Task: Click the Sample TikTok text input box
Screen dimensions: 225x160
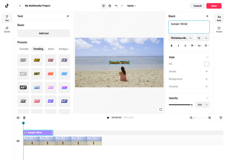Action: pos(189,27)
